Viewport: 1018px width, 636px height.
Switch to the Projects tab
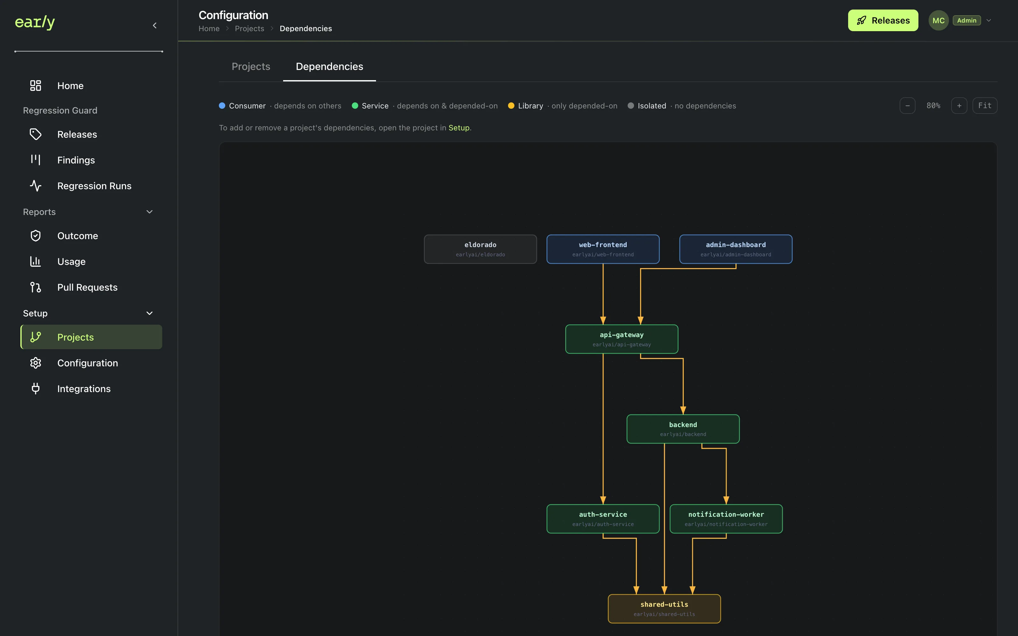[x=251, y=66]
